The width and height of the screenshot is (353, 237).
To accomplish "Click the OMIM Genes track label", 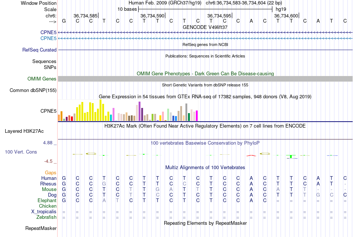I will click(x=42, y=79).
